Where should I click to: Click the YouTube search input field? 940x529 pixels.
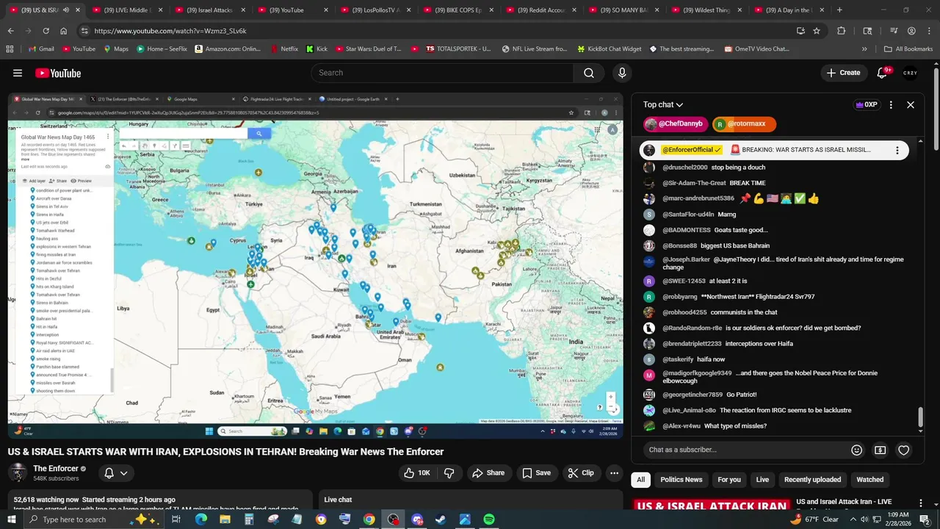[x=443, y=73]
